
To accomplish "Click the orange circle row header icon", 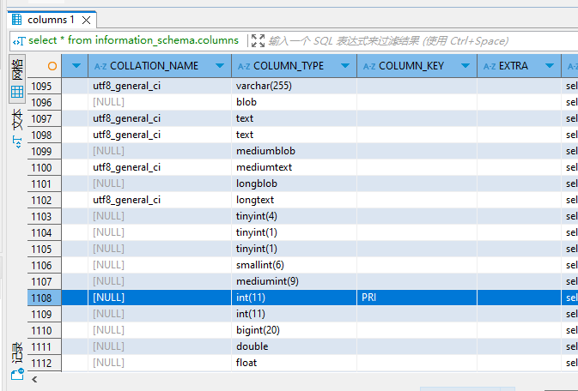I will [x=52, y=66].
